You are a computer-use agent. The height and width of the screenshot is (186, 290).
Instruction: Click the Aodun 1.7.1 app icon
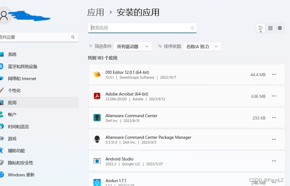tap(97, 183)
